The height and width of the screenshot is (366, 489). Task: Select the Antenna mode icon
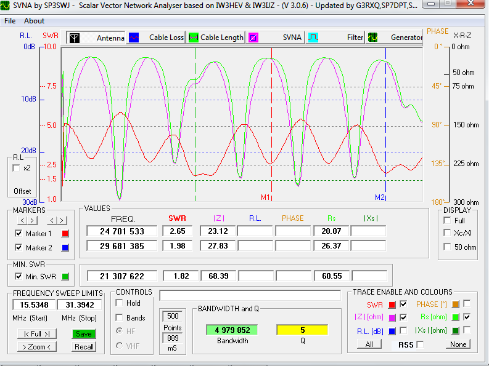pyautogui.click(x=73, y=38)
